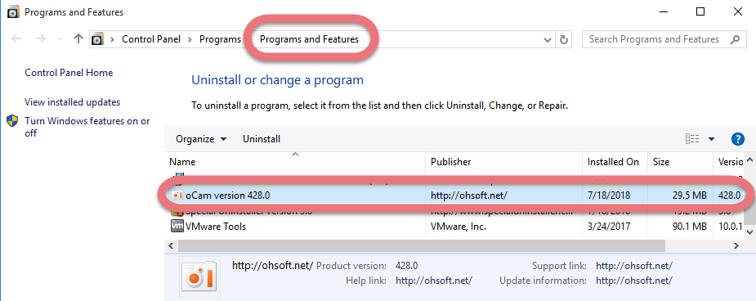Viewport: 756px width, 301px height.
Task: Open Turn Windows features on or off
Action: (87, 127)
